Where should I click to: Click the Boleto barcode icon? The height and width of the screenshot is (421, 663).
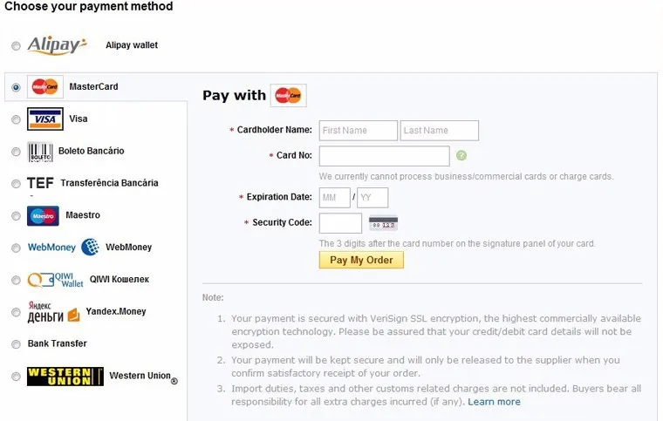pos(40,152)
